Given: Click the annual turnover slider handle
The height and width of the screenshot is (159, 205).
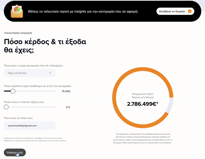Looking at the screenshot, I should tap(6, 107).
